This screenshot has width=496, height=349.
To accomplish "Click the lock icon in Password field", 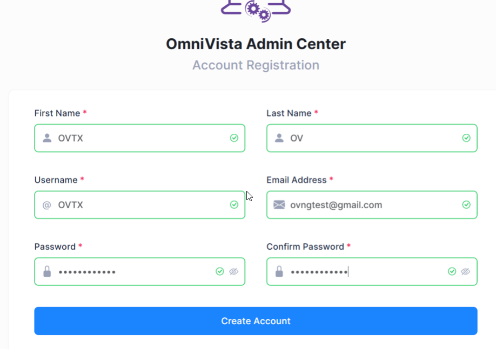I will pos(47,271).
